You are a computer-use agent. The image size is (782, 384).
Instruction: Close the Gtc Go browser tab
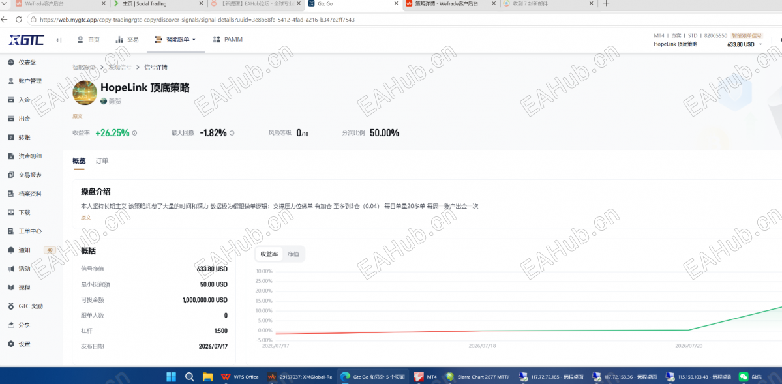[397, 3]
